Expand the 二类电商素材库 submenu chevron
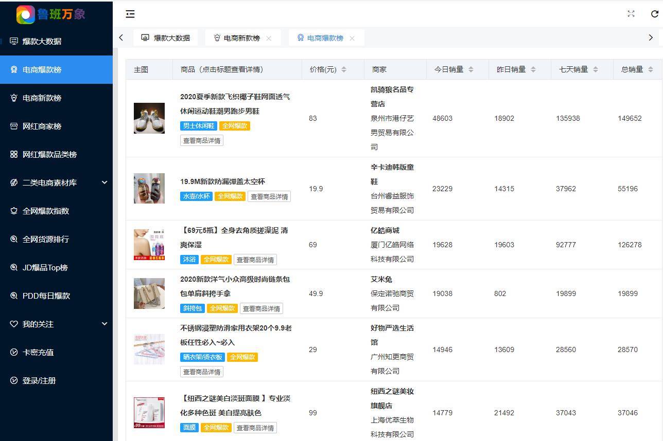The height and width of the screenshot is (441, 663). [x=104, y=182]
